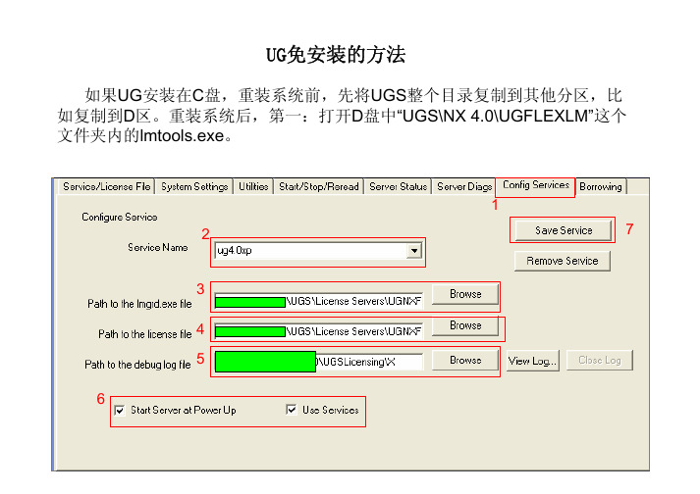This screenshot has height=494, width=700.
Task: Browse for the debug log file path
Action: 465,361
